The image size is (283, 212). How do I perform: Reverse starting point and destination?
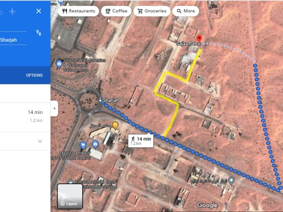[38, 33]
